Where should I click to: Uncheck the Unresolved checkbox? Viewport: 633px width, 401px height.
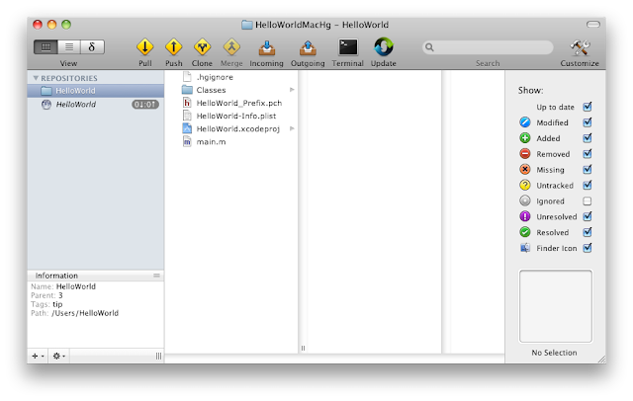pyautogui.click(x=588, y=216)
